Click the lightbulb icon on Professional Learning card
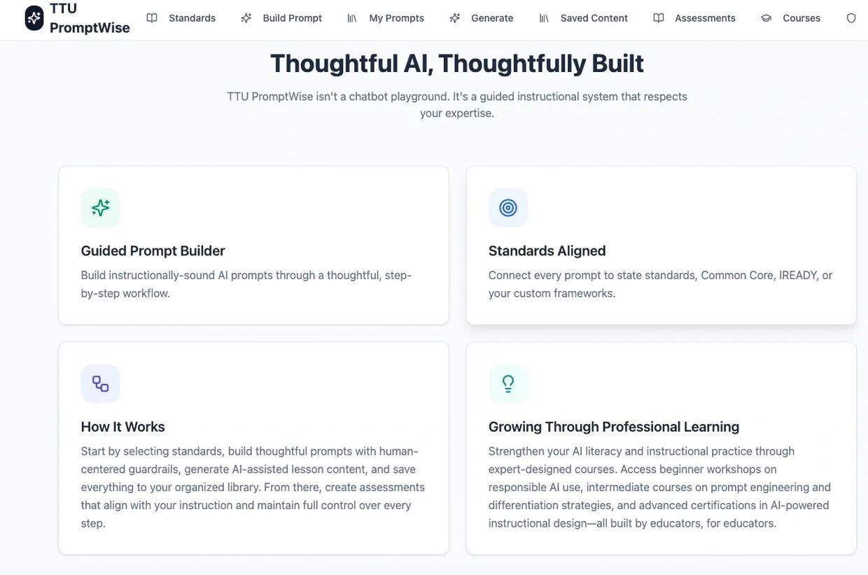 point(507,383)
